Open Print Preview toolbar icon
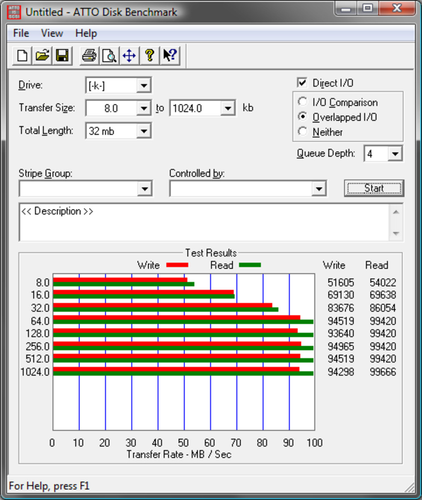422x500 pixels. click(x=109, y=56)
